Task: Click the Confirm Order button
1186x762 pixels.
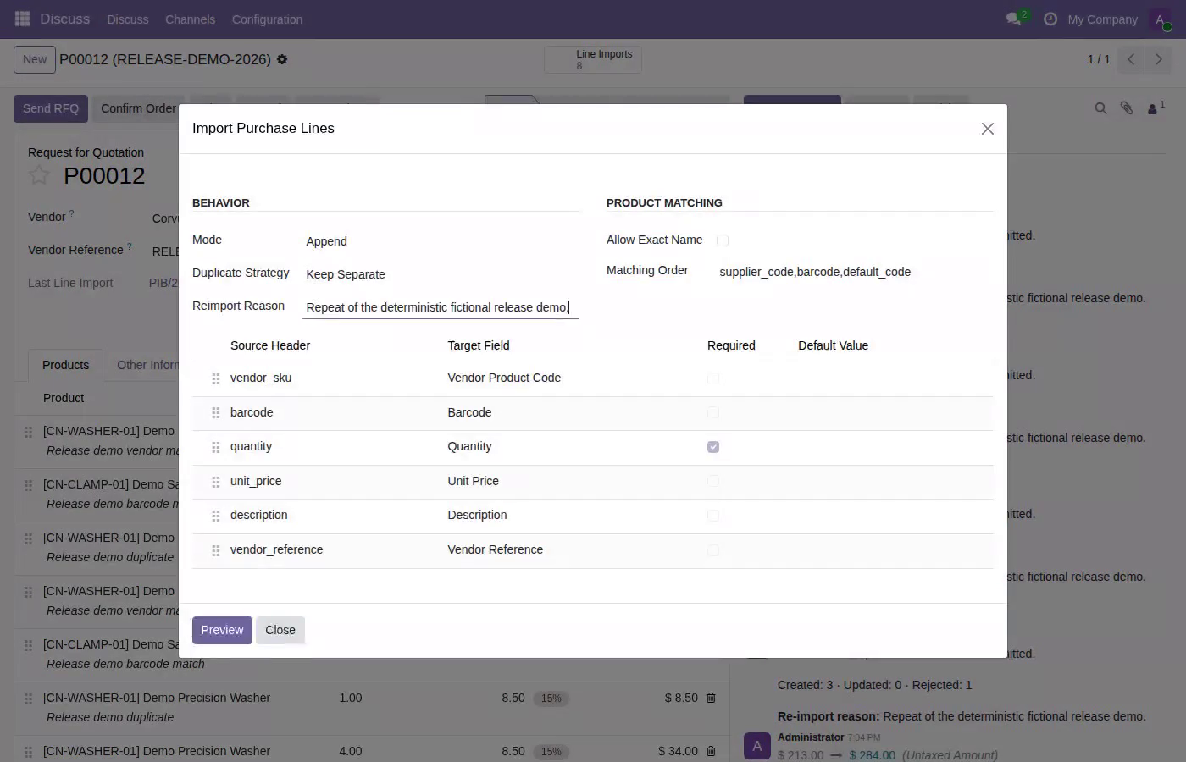Action: [x=138, y=108]
